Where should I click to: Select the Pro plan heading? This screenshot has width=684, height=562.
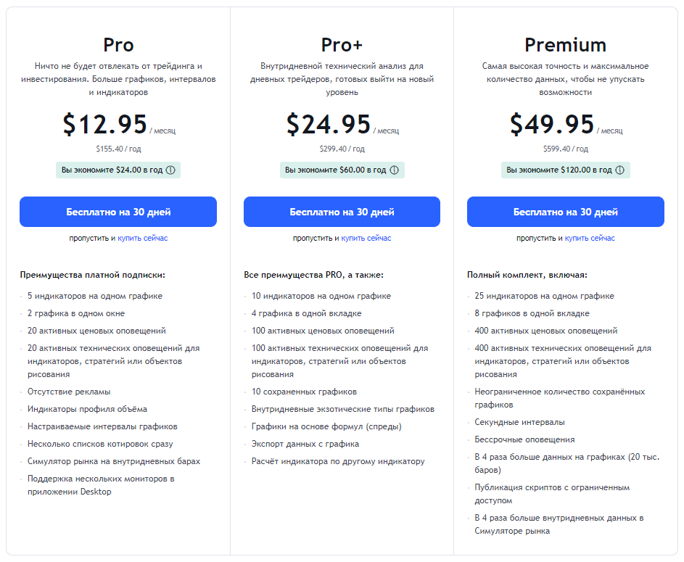tap(118, 45)
